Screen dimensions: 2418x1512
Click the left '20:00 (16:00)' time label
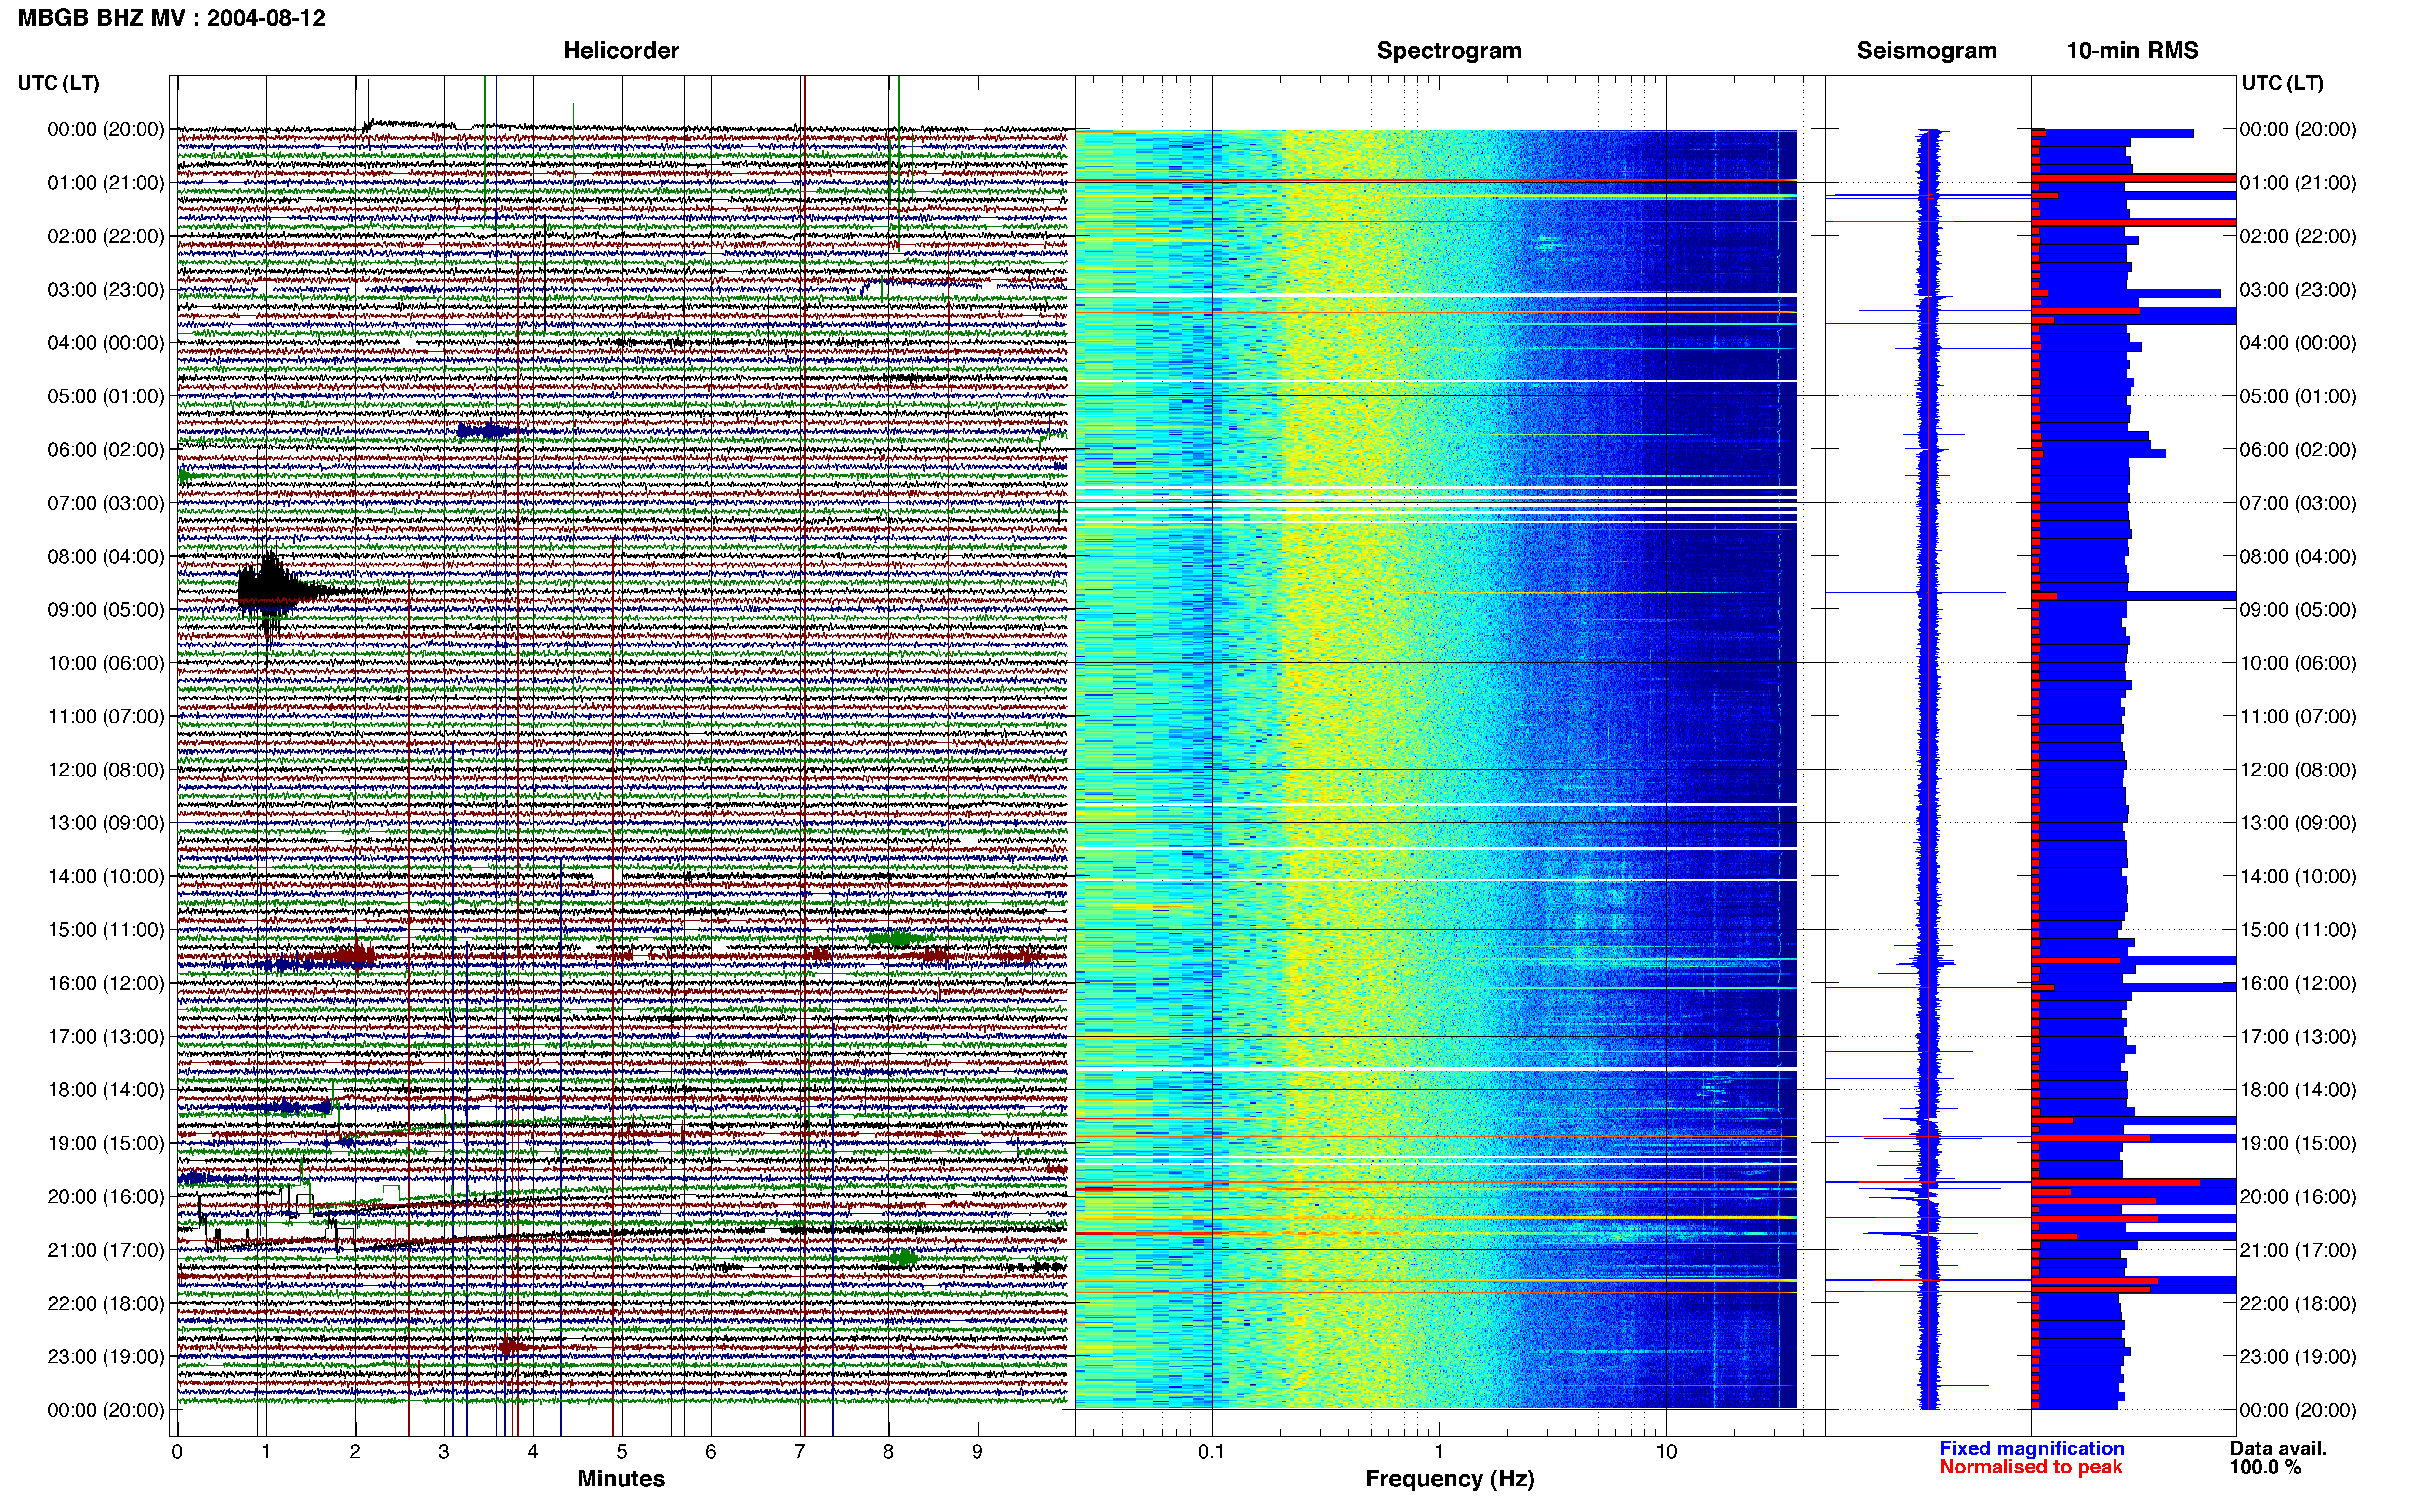click(x=106, y=1196)
